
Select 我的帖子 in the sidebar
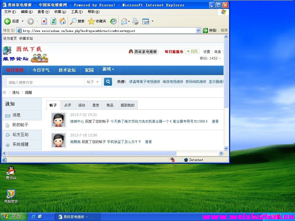point(22,125)
